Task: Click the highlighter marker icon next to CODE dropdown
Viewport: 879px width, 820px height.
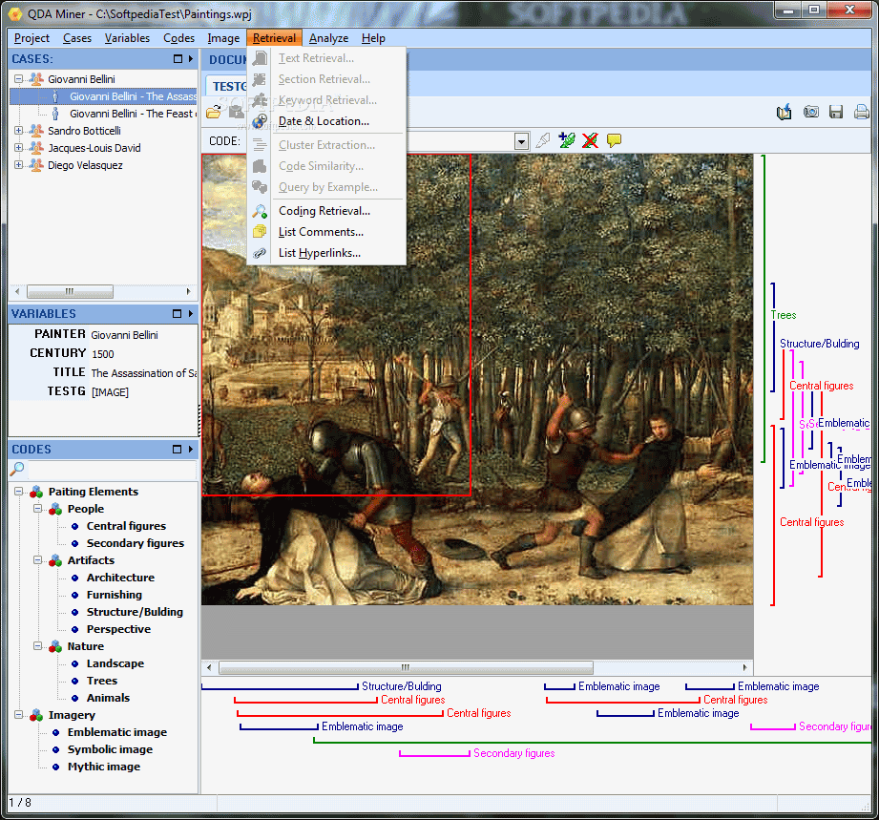Action: [543, 140]
